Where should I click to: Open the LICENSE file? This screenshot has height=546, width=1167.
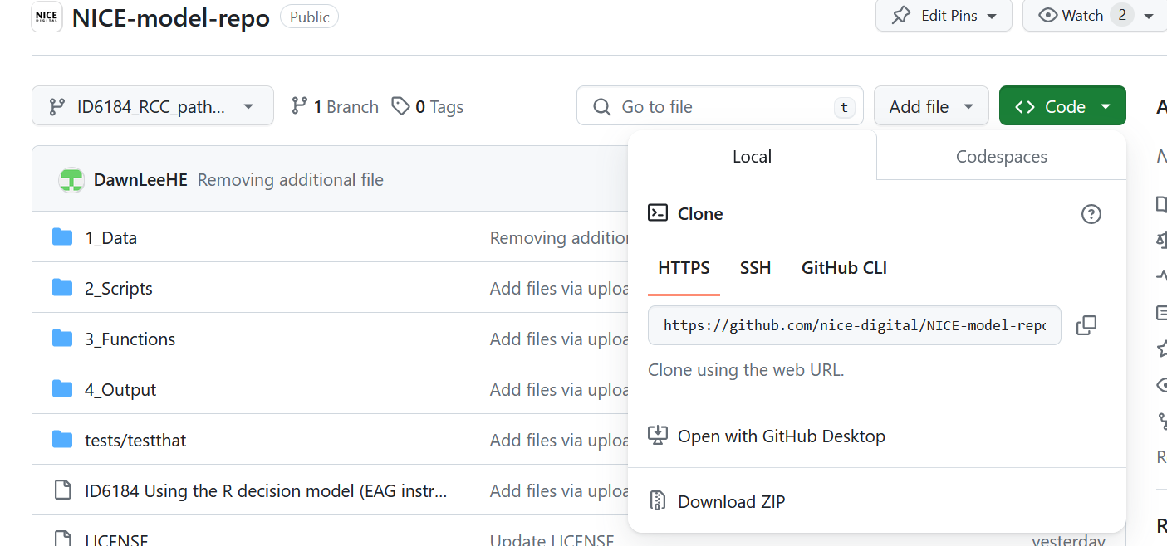tap(116, 540)
